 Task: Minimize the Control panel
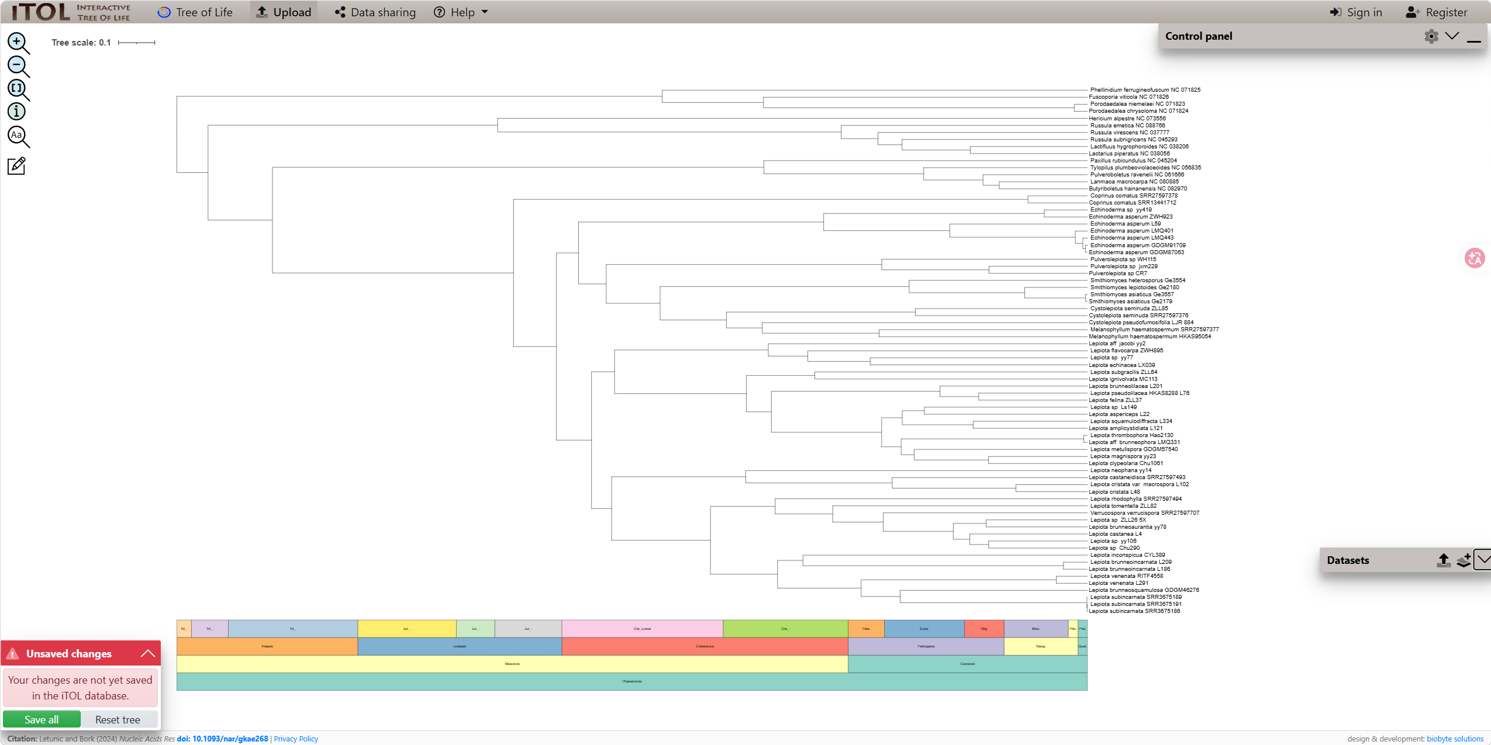pyautogui.click(x=1474, y=41)
